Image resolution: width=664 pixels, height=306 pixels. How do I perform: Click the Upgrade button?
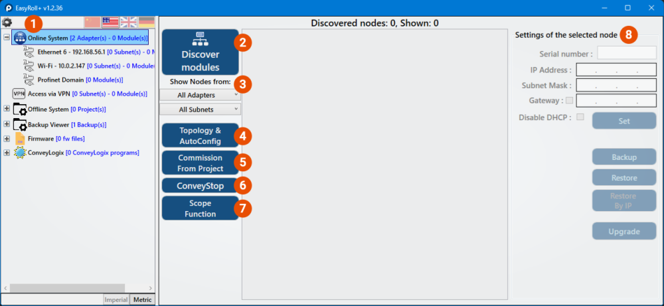[624, 232]
